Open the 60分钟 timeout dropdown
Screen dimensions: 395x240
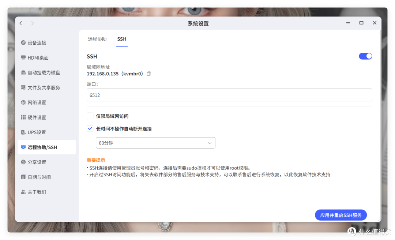(155, 143)
